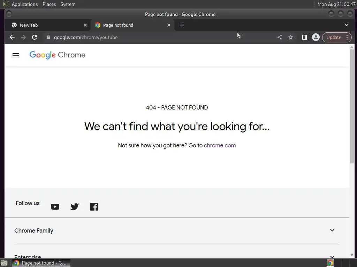The image size is (357, 267).
Task: Visit Chrome's YouTube channel icon
Action: (x=55, y=207)
